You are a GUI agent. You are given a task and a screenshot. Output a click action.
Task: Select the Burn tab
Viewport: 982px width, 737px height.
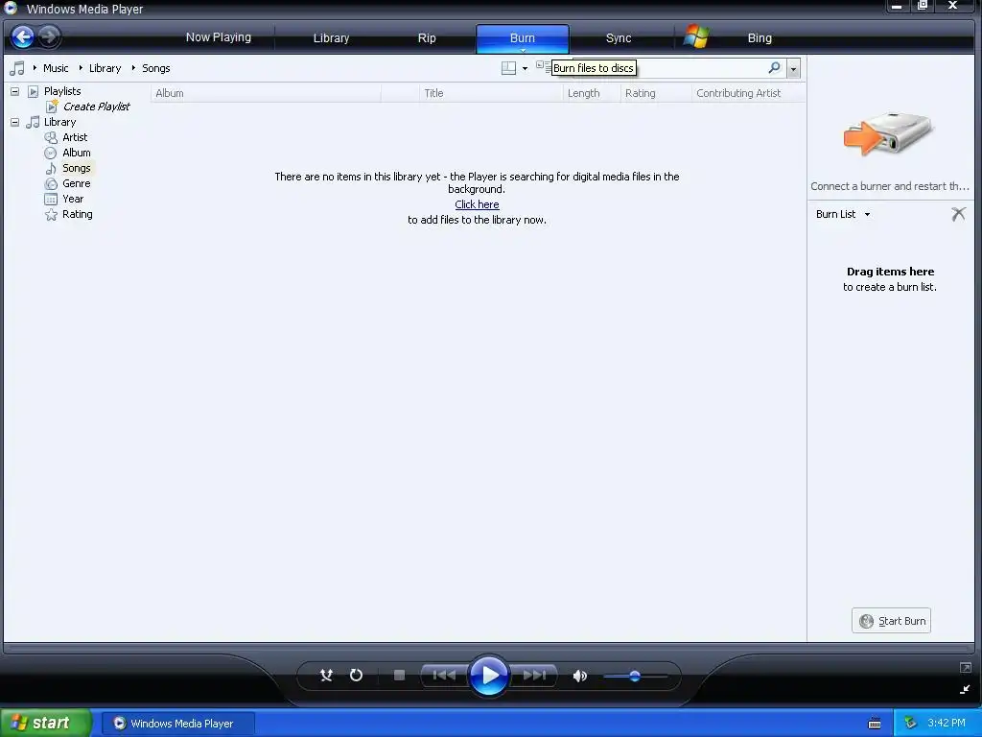click(523, 38)
